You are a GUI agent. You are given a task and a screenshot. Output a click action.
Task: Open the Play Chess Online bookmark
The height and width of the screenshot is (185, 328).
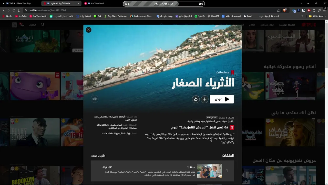coord(115,16)
